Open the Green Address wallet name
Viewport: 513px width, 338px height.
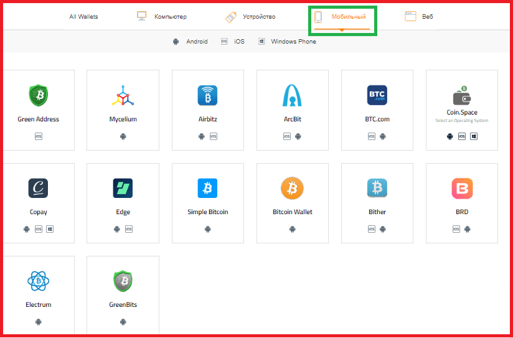[38, 120]
